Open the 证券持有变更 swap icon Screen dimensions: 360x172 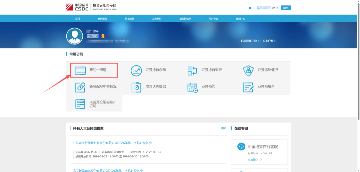point(192,70)
